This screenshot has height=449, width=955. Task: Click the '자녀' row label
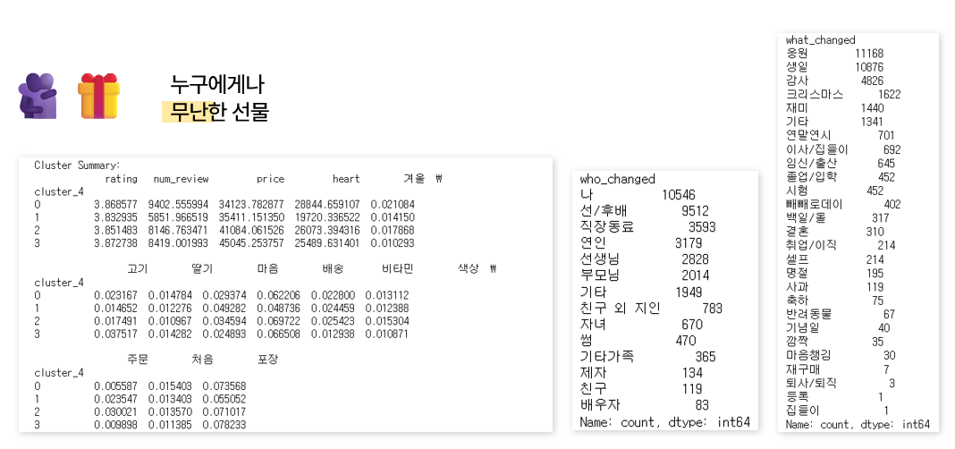click(593, 325)
